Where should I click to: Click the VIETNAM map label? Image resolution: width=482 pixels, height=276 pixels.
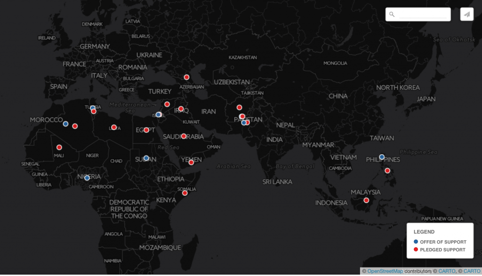(x=343, y=157)
